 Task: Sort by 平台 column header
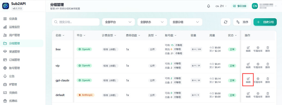coord(81,36)
